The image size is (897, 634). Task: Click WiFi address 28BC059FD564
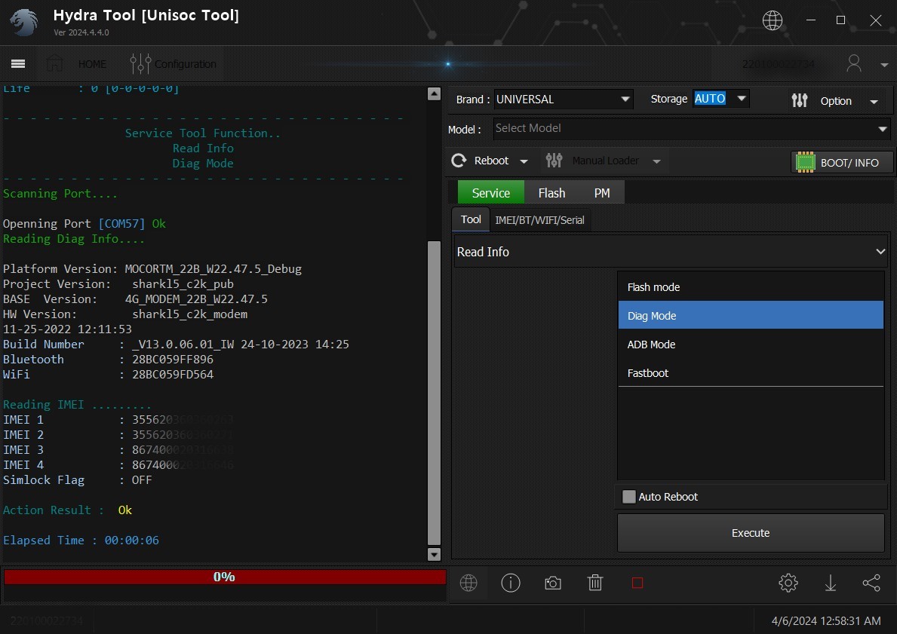[172, 375]
